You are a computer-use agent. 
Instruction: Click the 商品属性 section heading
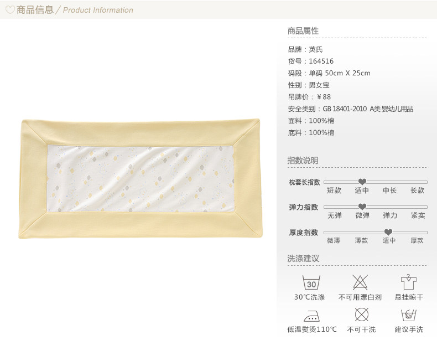point(303,31)
